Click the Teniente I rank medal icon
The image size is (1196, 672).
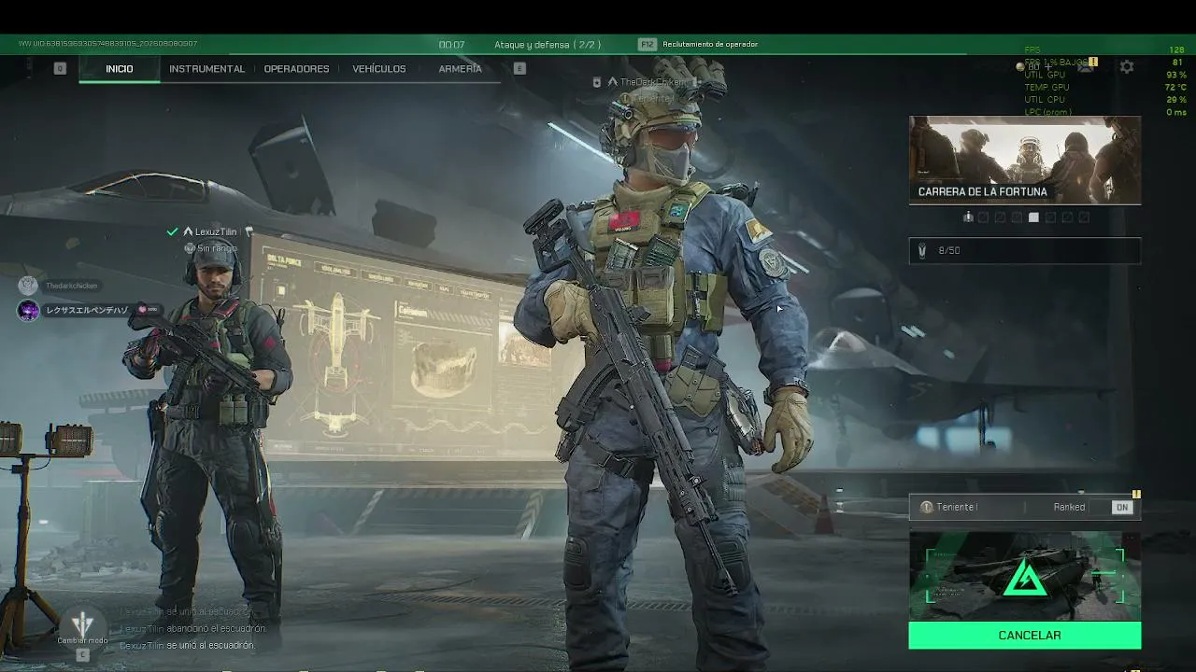[927, 507]
